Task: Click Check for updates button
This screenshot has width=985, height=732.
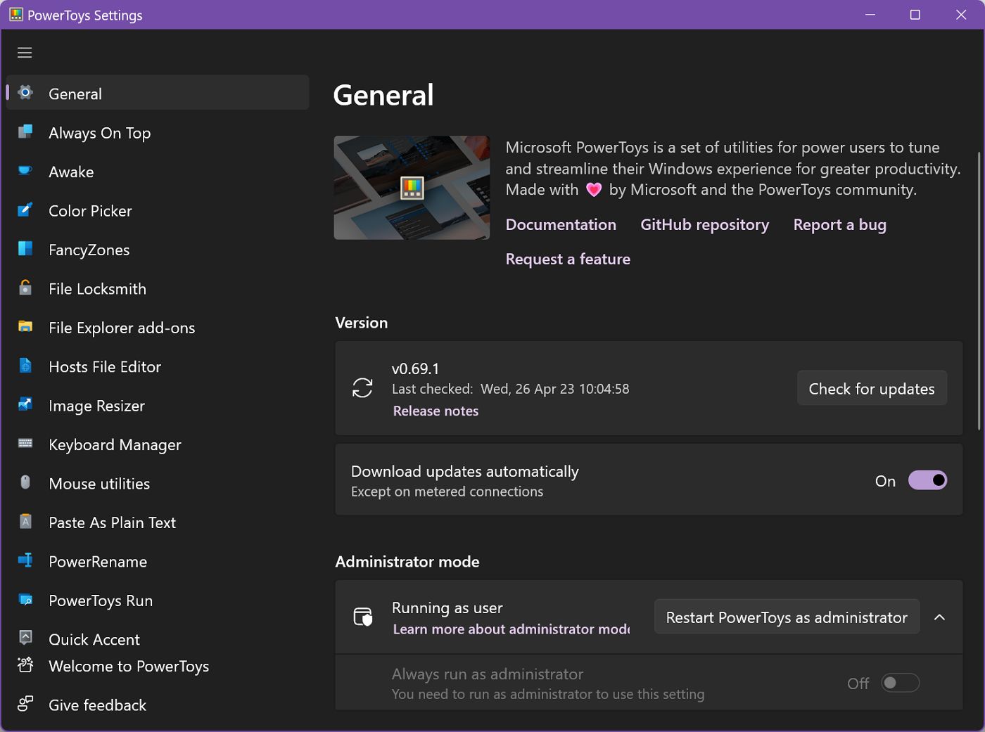Action: click(872, 388)
